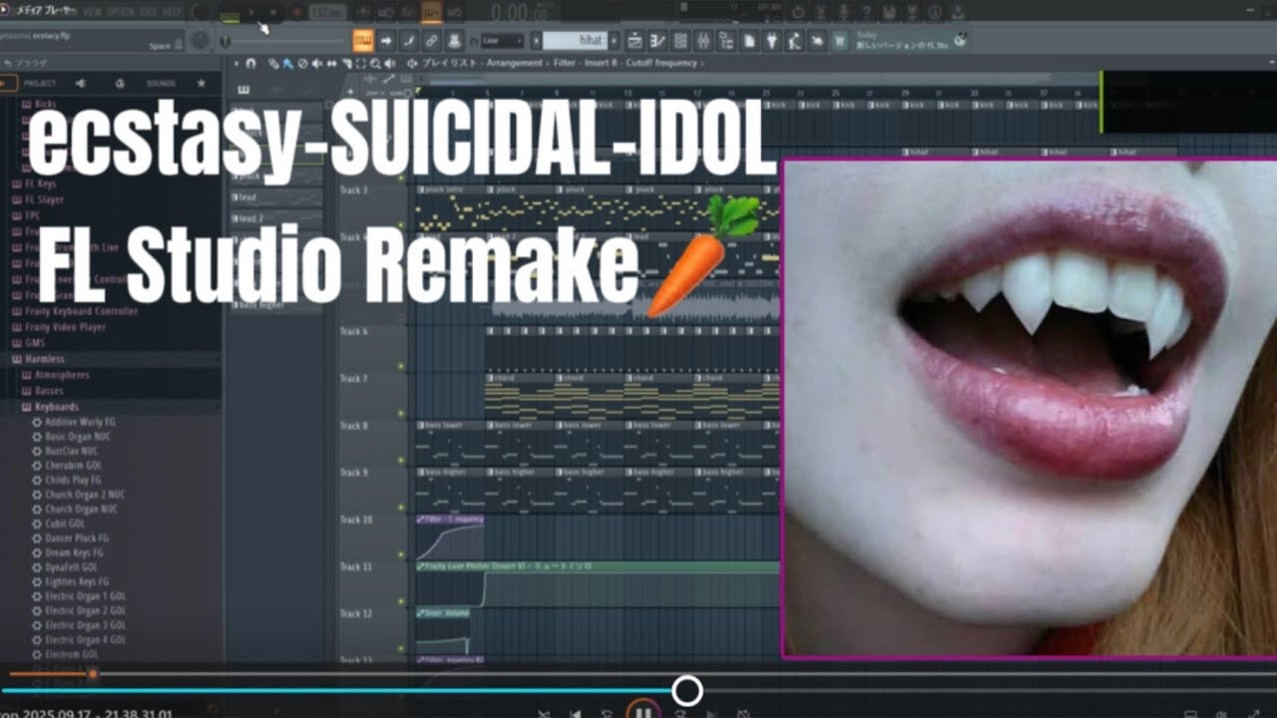Open the shopping cart content library icon

pos(839,41)
